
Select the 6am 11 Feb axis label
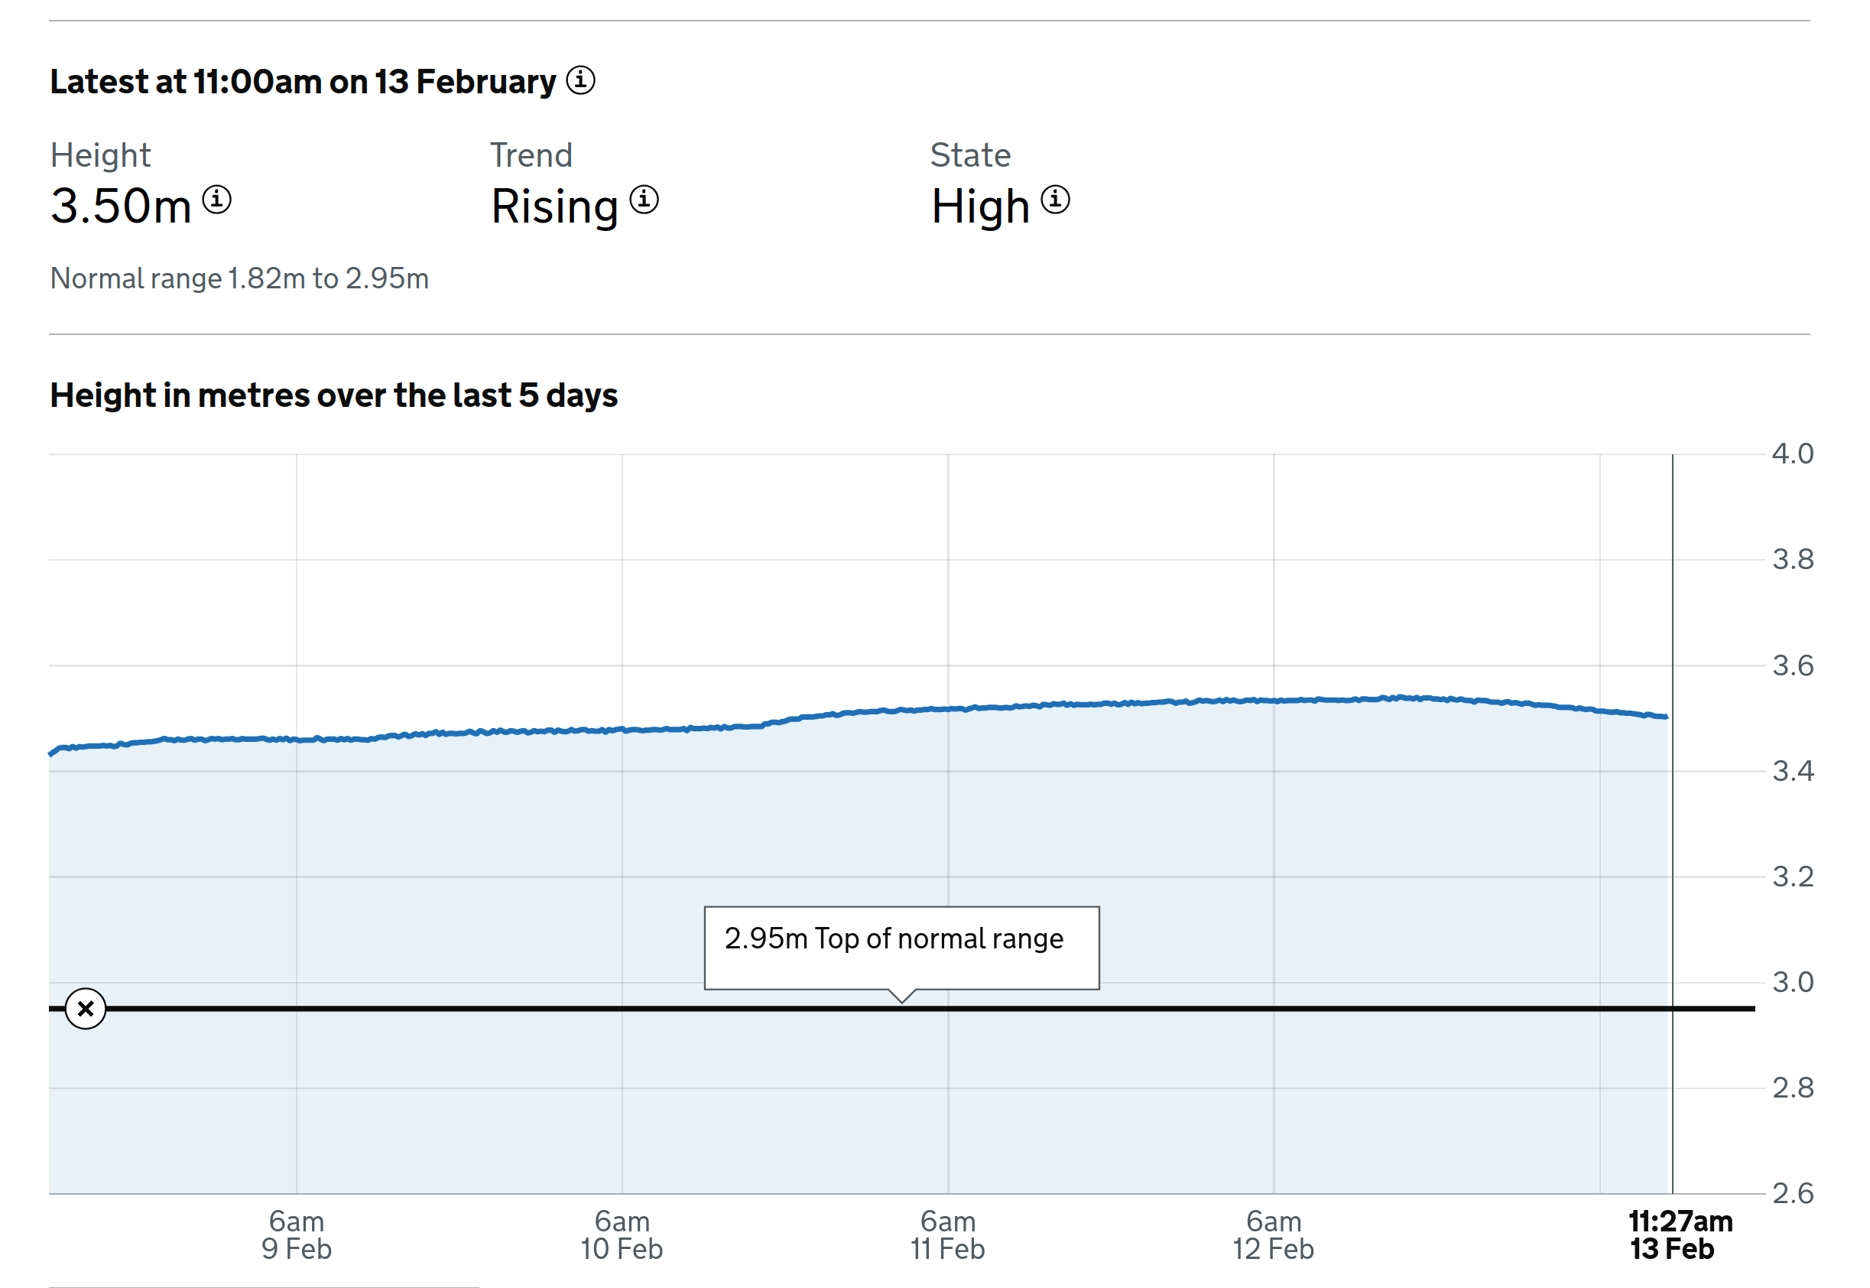[x=948, y=1234]
